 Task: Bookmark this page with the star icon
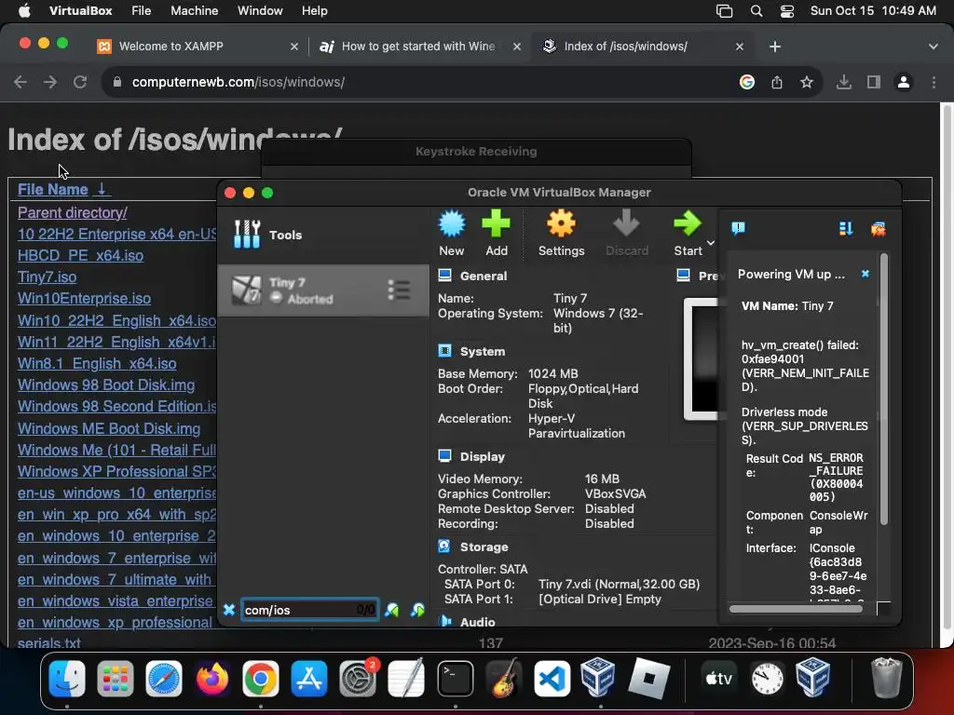click(x=806, y=82)
